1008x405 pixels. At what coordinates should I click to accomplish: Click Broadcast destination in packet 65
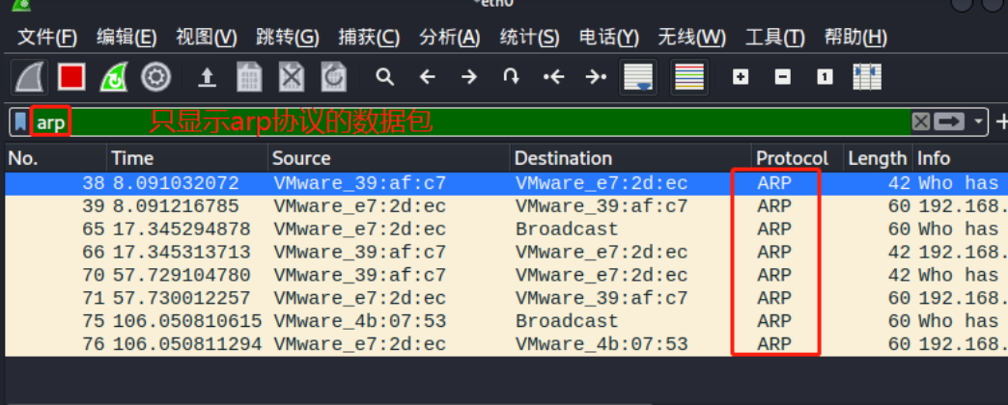pos(567,229)
